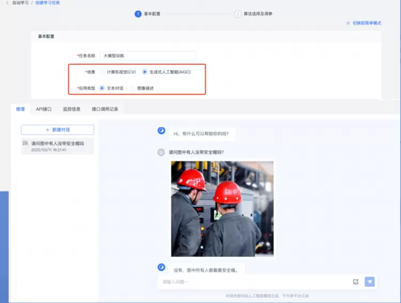401x303 pixels.
Task: Choose the 文本对话 application type
Action: point(102,88)
